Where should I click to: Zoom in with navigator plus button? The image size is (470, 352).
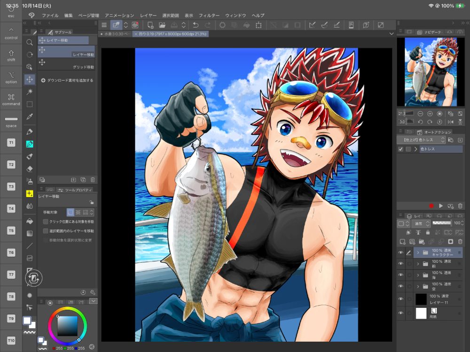(430, 114)
